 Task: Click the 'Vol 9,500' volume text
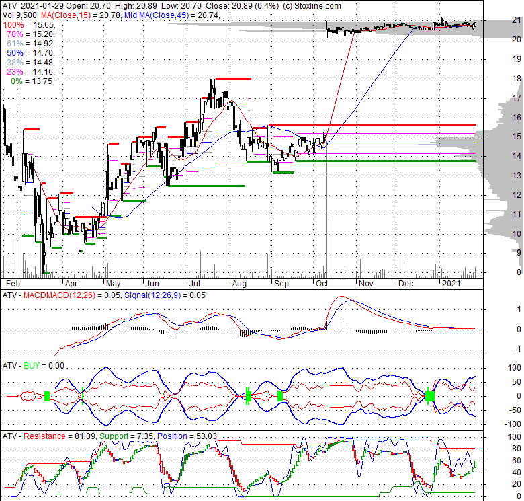point(19,15)
